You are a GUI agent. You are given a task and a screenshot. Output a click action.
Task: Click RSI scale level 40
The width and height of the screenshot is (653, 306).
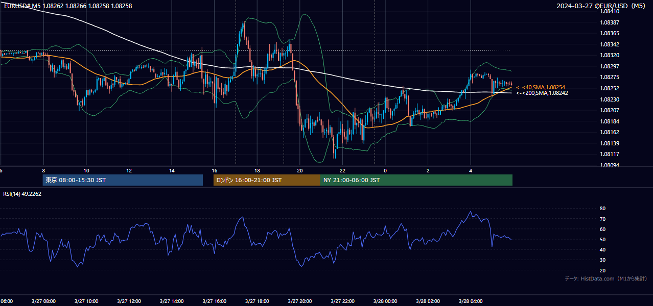[x=602, y=250]
